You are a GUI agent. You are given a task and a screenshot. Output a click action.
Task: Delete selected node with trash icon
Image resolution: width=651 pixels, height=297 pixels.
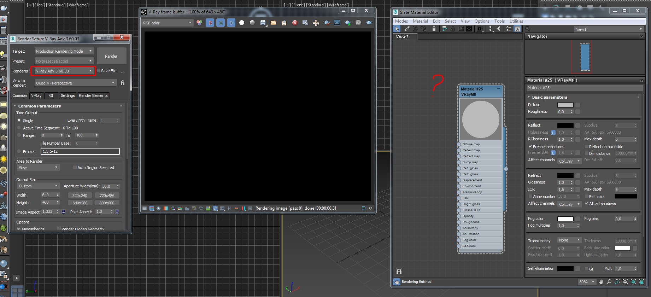434,29
